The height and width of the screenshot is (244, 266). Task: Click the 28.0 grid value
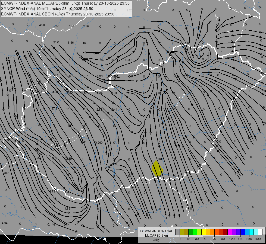pos(7,173)
